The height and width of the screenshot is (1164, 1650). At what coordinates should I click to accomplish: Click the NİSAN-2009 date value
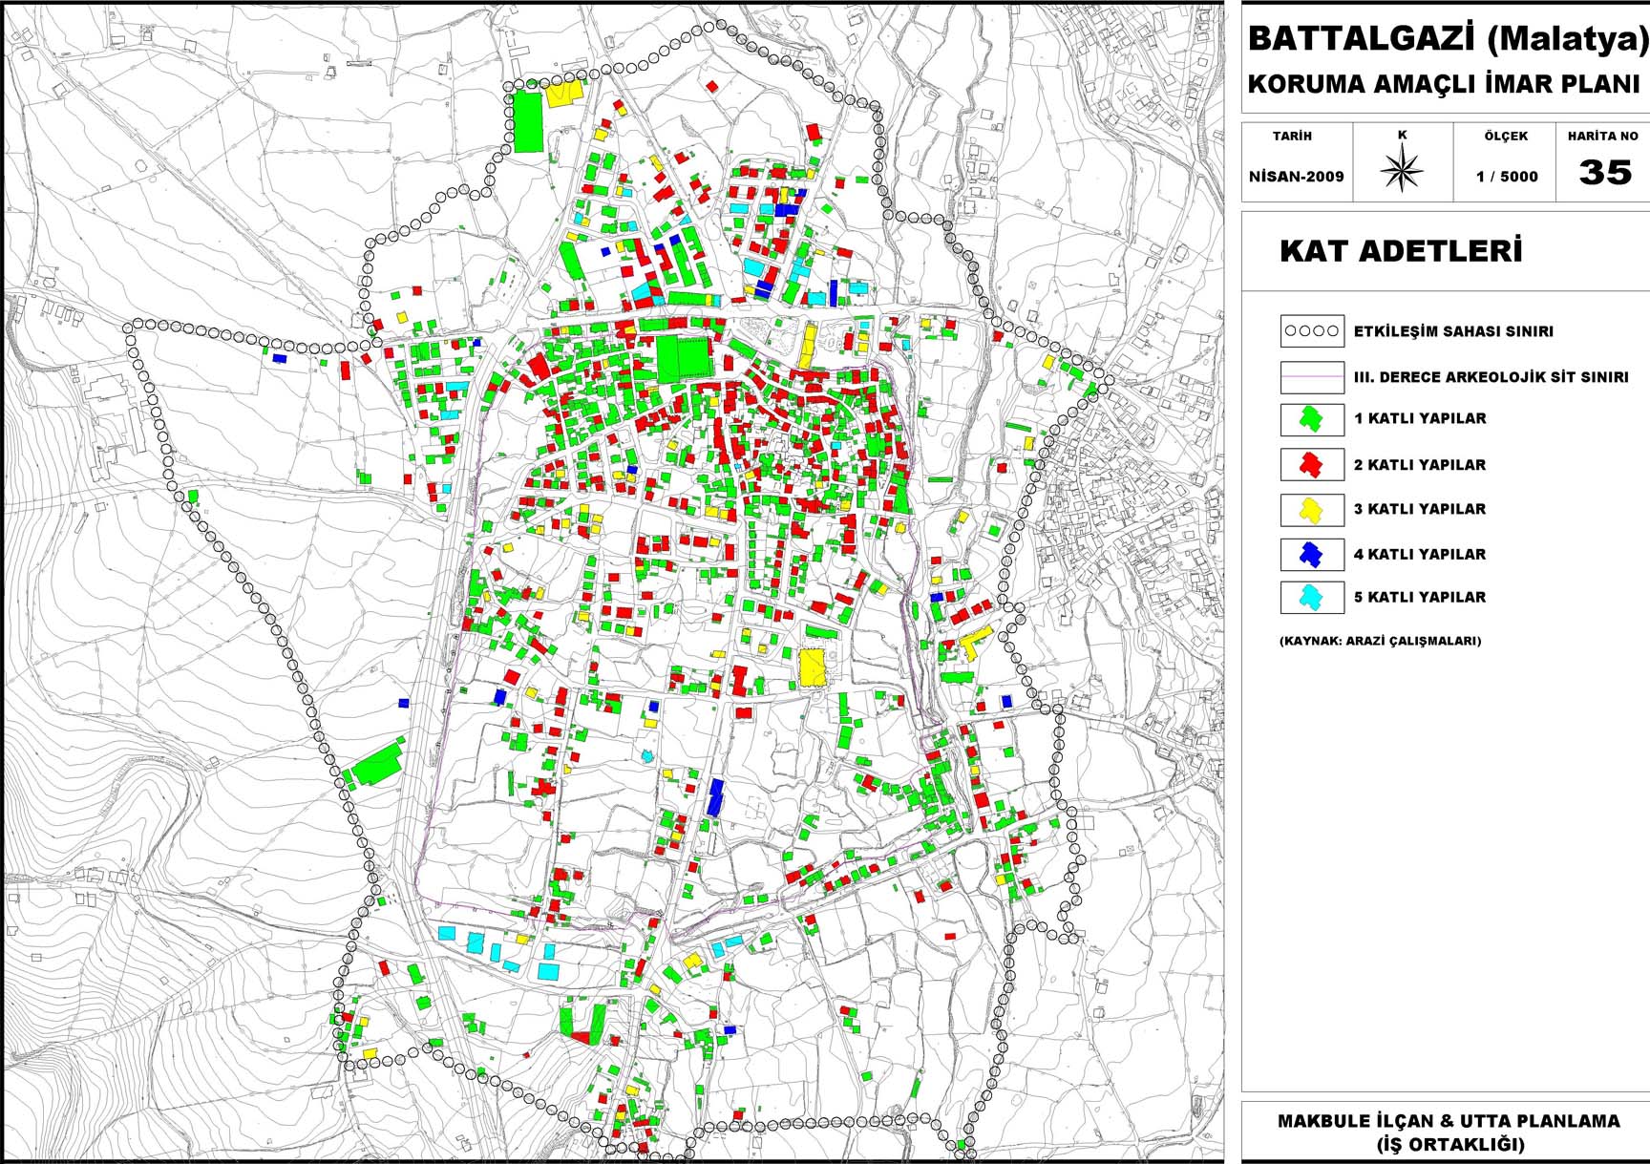(x=1296, y=177)
